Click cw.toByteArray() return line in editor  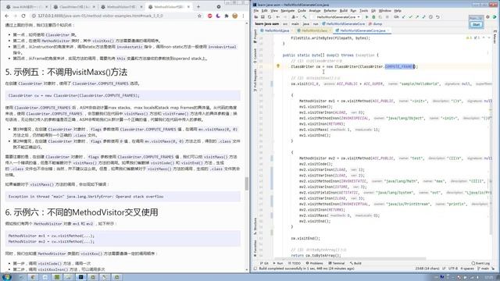point(316,255)
